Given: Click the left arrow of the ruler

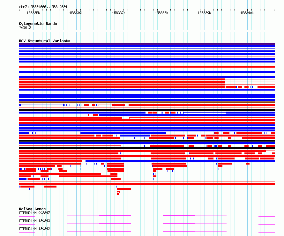Looking at the screenshot, I should 20,10.
